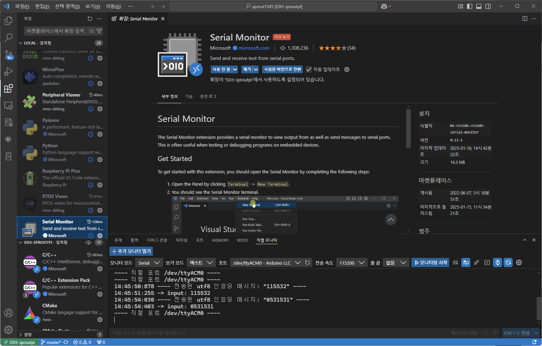Open the Explorer view in the activity bar

coord(8,21)
